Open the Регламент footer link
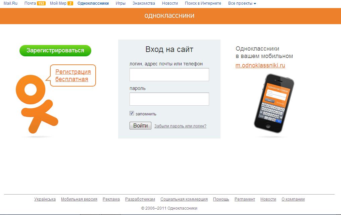The height and width of the screenshot is (215, 341). tap(245, 199)
